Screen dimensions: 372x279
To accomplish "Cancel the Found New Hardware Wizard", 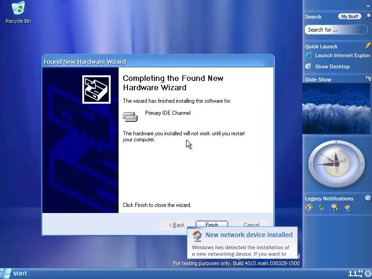I will 251,224.
